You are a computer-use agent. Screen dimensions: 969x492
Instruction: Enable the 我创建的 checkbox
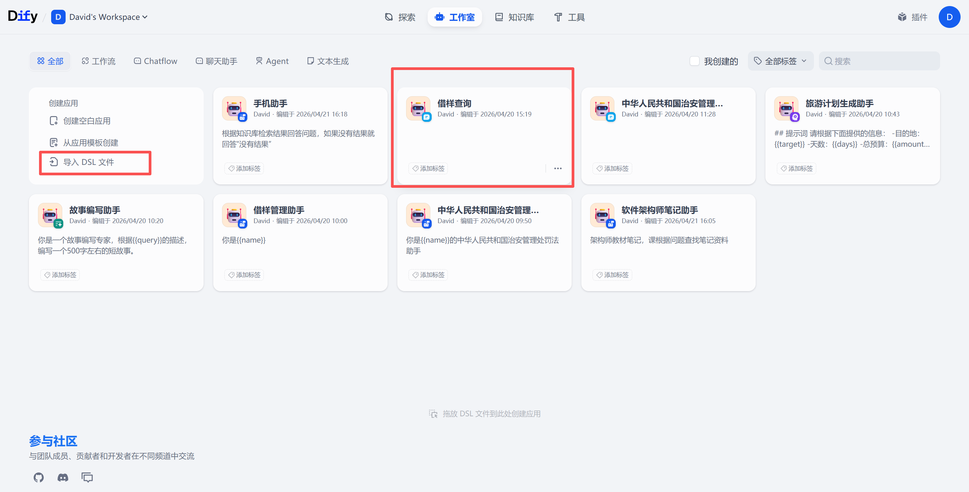click(x=694, y=61)
